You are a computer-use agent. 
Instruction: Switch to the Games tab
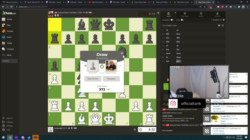(201, 14)
